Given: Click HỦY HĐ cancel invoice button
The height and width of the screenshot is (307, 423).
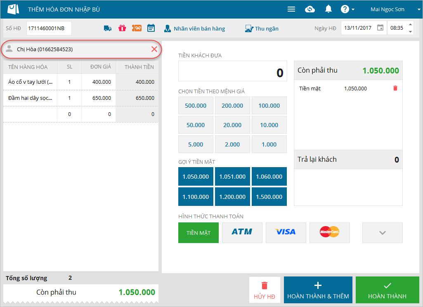Looking at the screenshot, I should coord(265,290).
